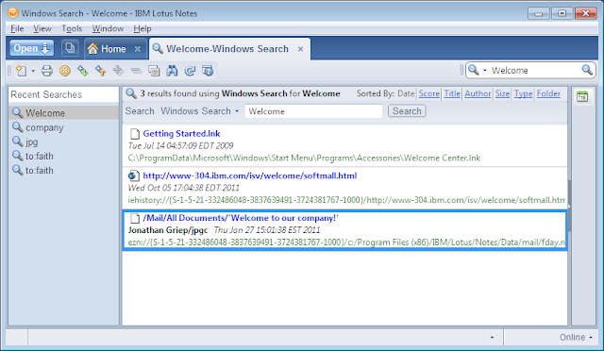Click the Welcome Center.lnk file path text
The width and height of the screenshot is (604, 351).
pos(304,158)
